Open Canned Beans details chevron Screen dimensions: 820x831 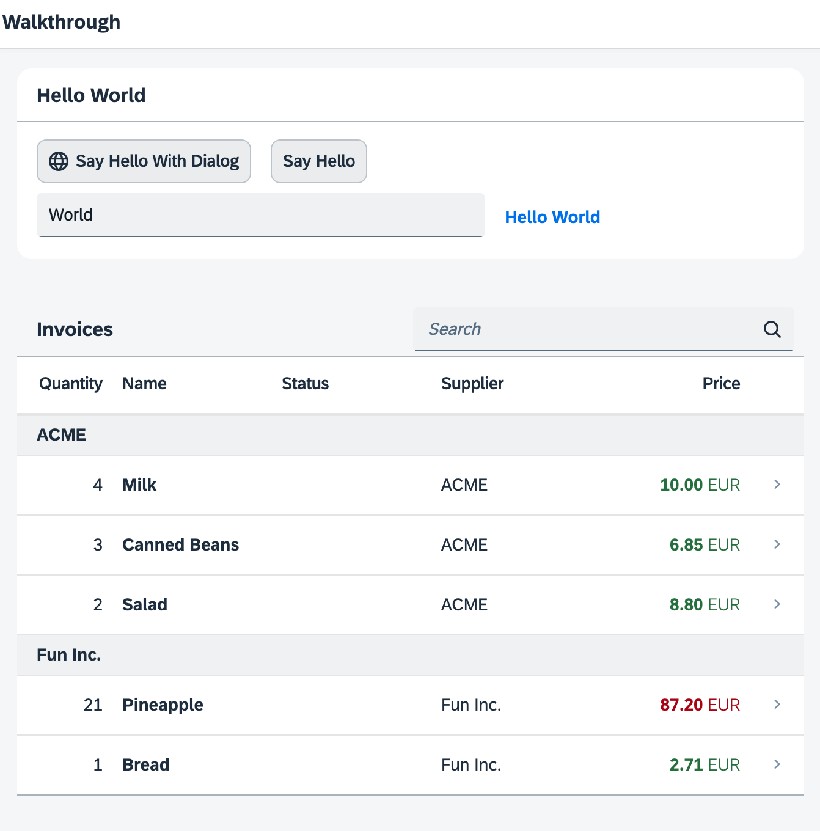coord(777,544)
